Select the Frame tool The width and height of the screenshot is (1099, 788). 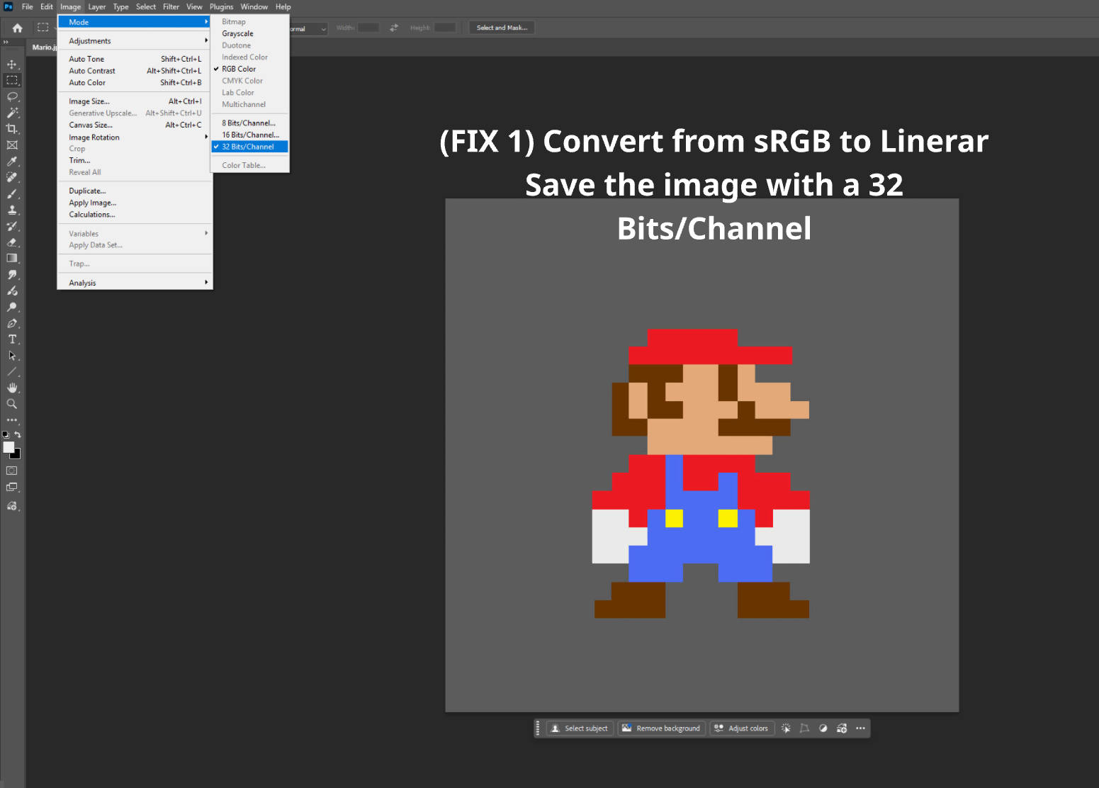tap(12, 145)
